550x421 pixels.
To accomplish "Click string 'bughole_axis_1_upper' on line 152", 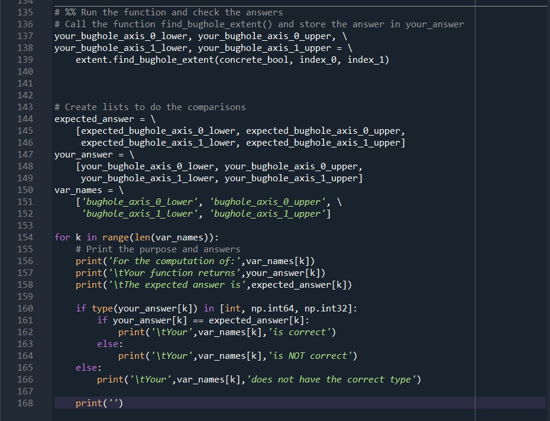I will 267,214.
